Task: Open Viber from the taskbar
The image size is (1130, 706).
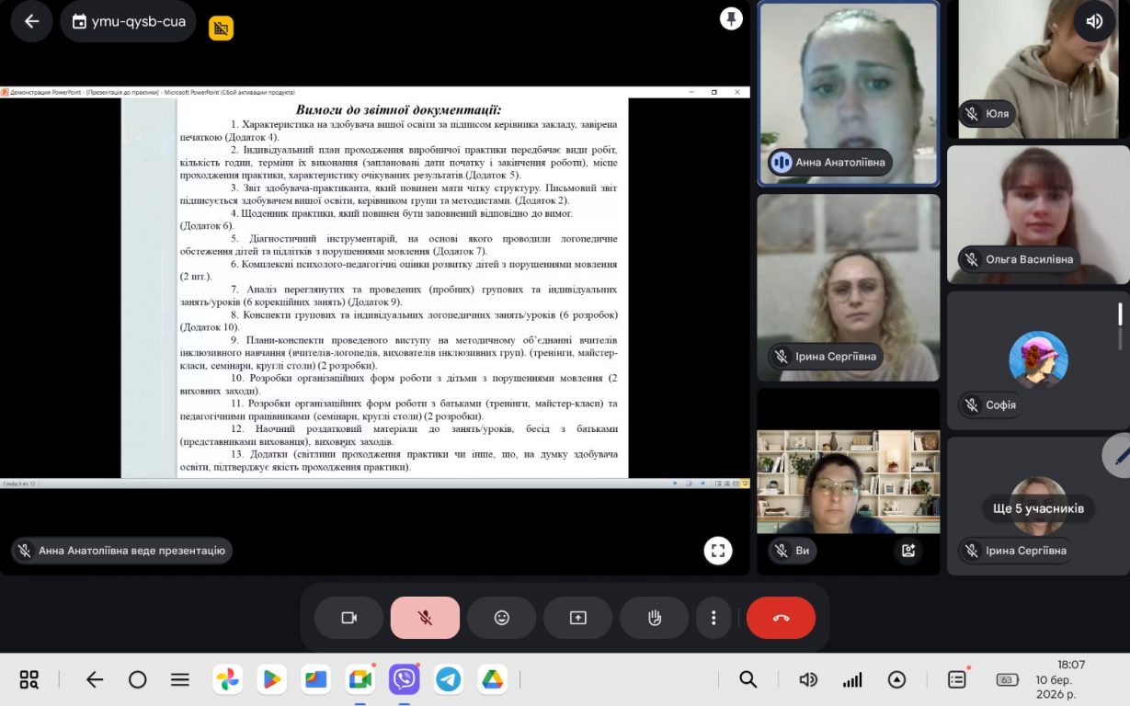Action: pos(405,679)
